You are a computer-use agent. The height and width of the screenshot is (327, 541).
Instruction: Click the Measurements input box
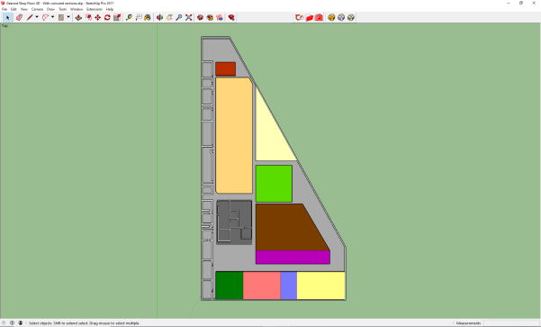[511, 323]
